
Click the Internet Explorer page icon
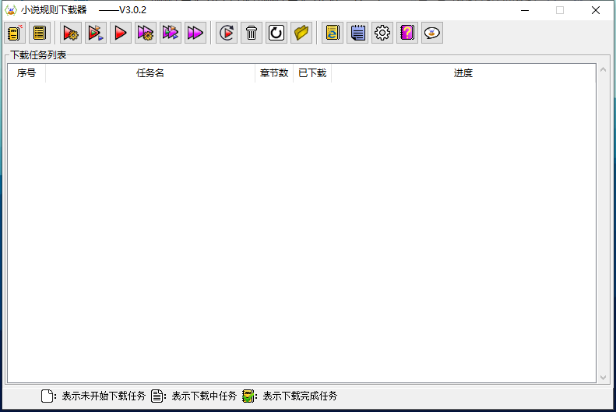point(333,33)
